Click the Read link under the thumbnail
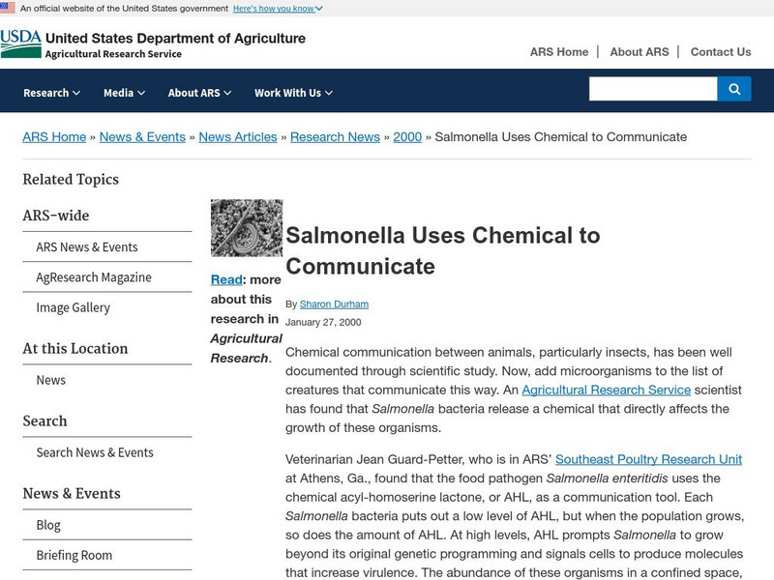This screenshot has height=580, width=774. [226, 279]
